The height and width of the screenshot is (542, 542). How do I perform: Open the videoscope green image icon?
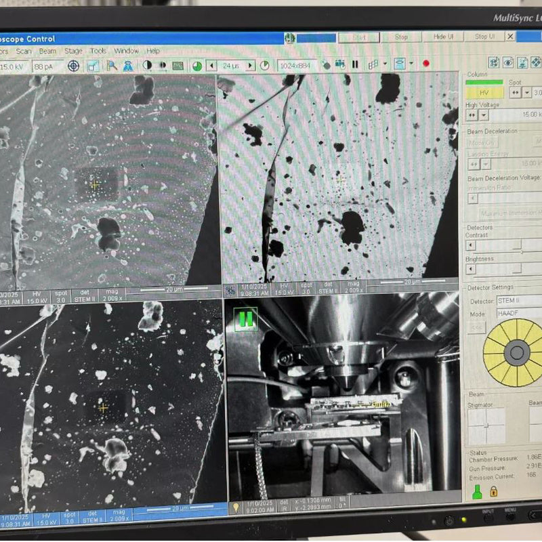click(178, 66)
